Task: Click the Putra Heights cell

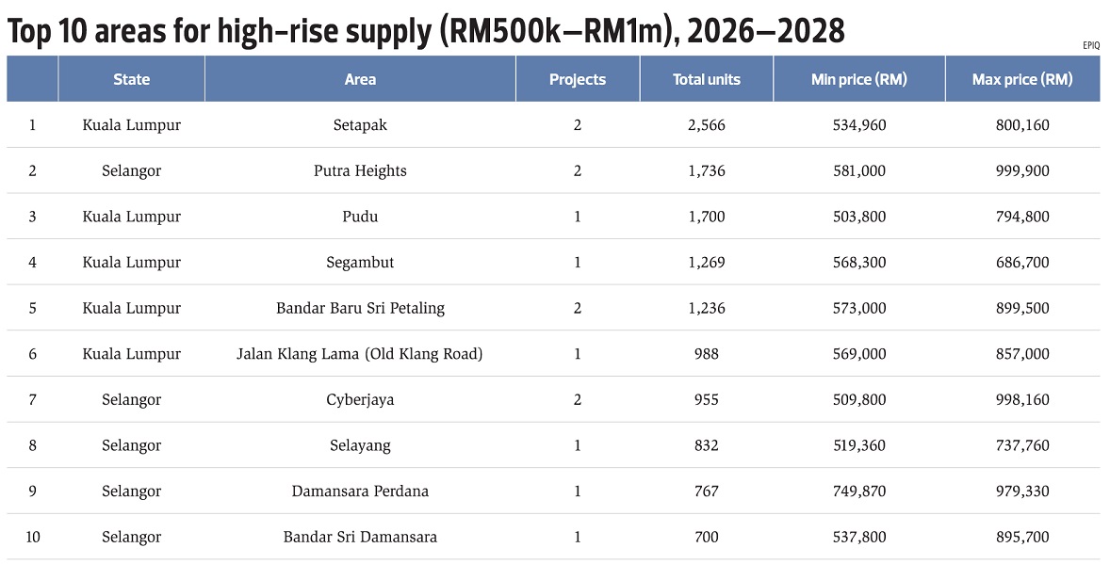Action: [360, 170]
